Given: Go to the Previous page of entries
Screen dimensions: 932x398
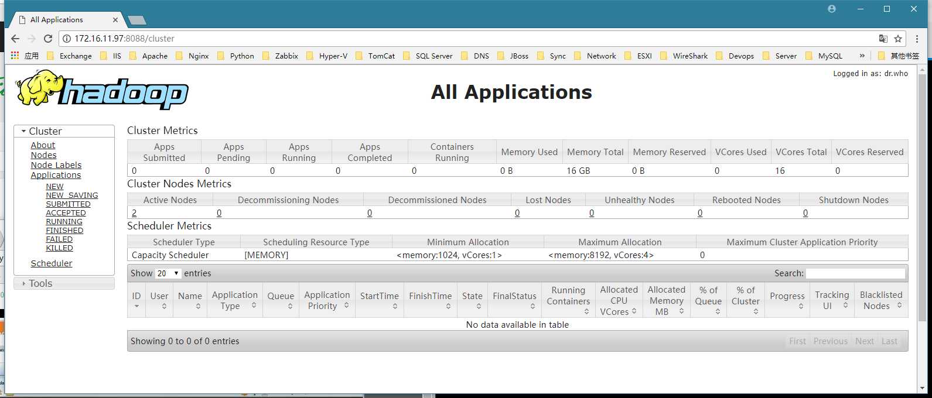Looking at the screenshot, I should (830, 341).
